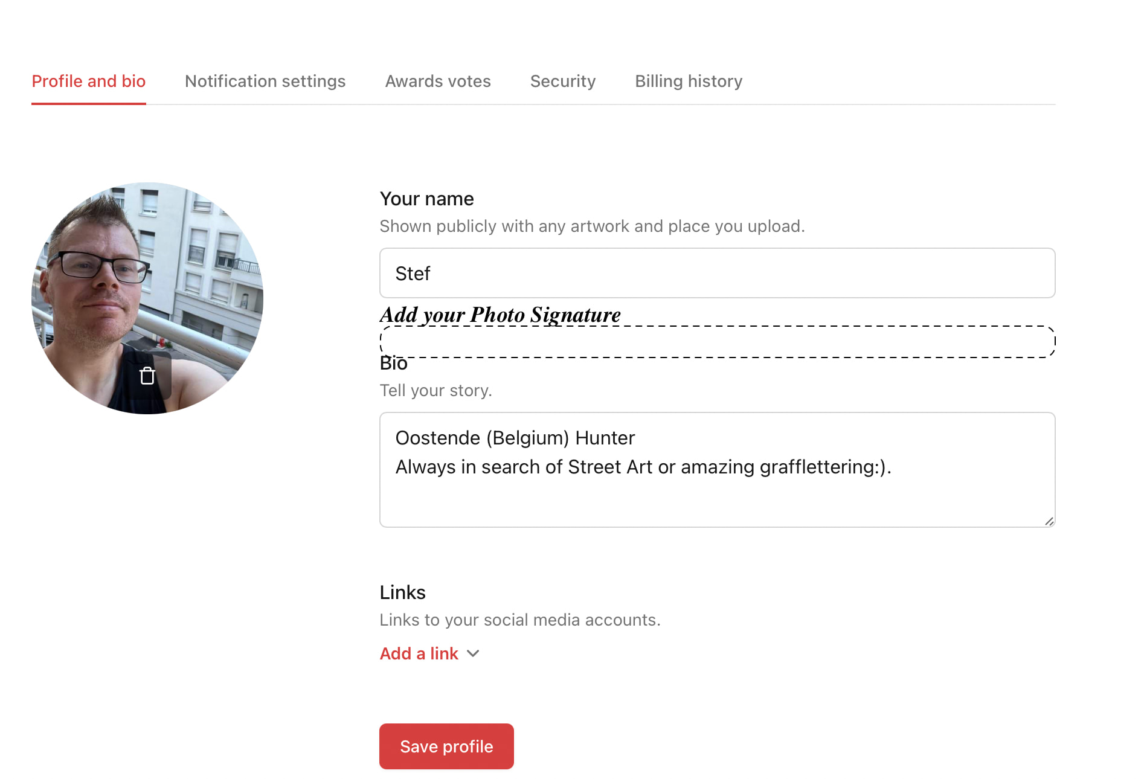Screen dimensions: 1144x779
Task: Grab the Bio textarea resize handle
Action: 1049,521
